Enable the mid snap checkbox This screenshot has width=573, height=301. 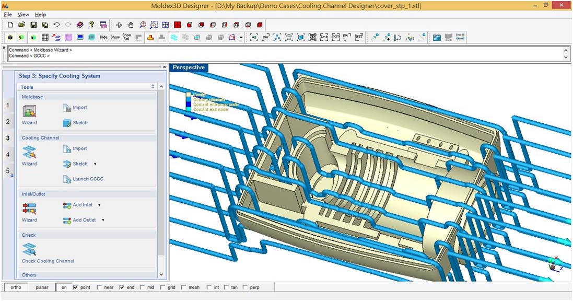(x=142, y=287)
